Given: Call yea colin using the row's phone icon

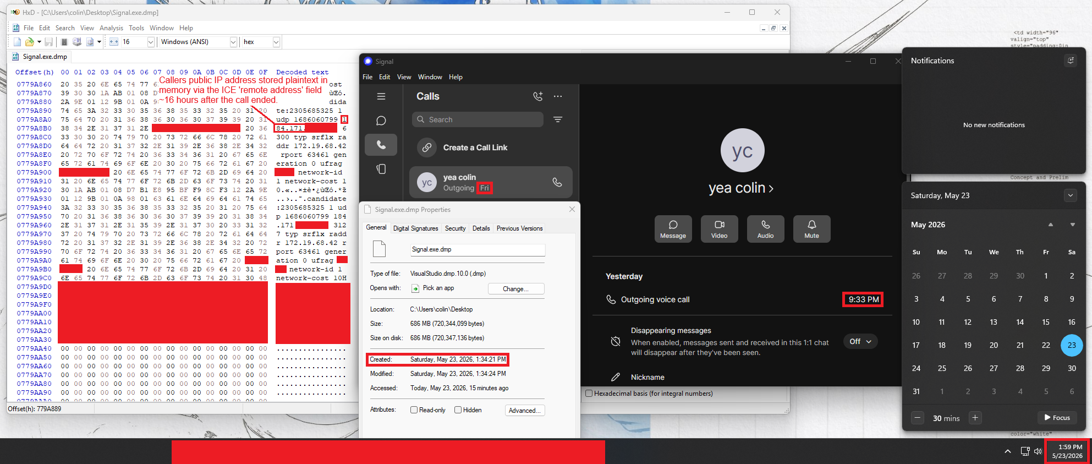Looking at the screenshot, I should pyautogui.click(x=557, y=182).
